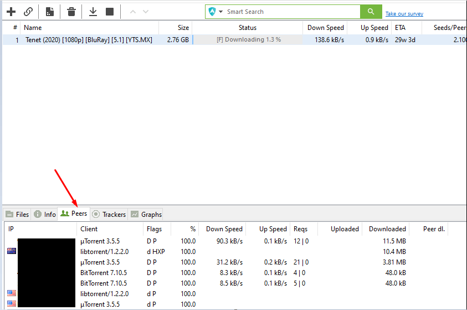Click the torrent's Downloading 1.3 % progress bar
Viewport: 467px width, 310px height.
click(x=248, y=40)
